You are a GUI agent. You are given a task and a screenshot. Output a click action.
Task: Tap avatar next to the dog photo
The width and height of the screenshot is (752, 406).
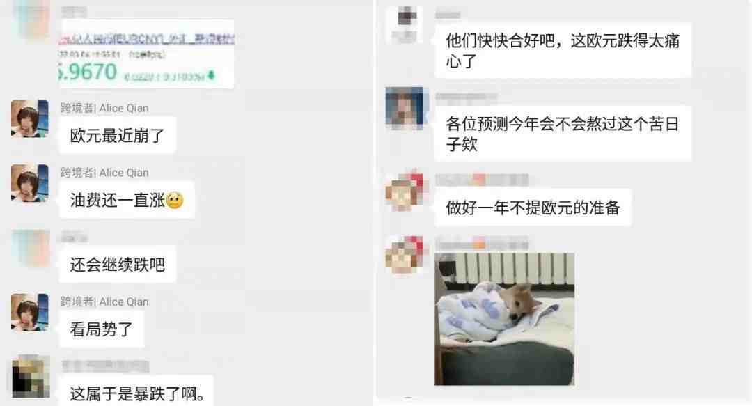click(x=405, y=255)
